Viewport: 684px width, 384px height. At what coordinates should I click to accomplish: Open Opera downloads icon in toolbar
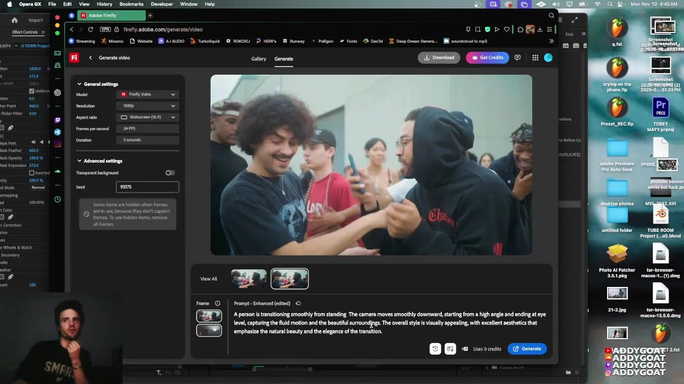540,29
